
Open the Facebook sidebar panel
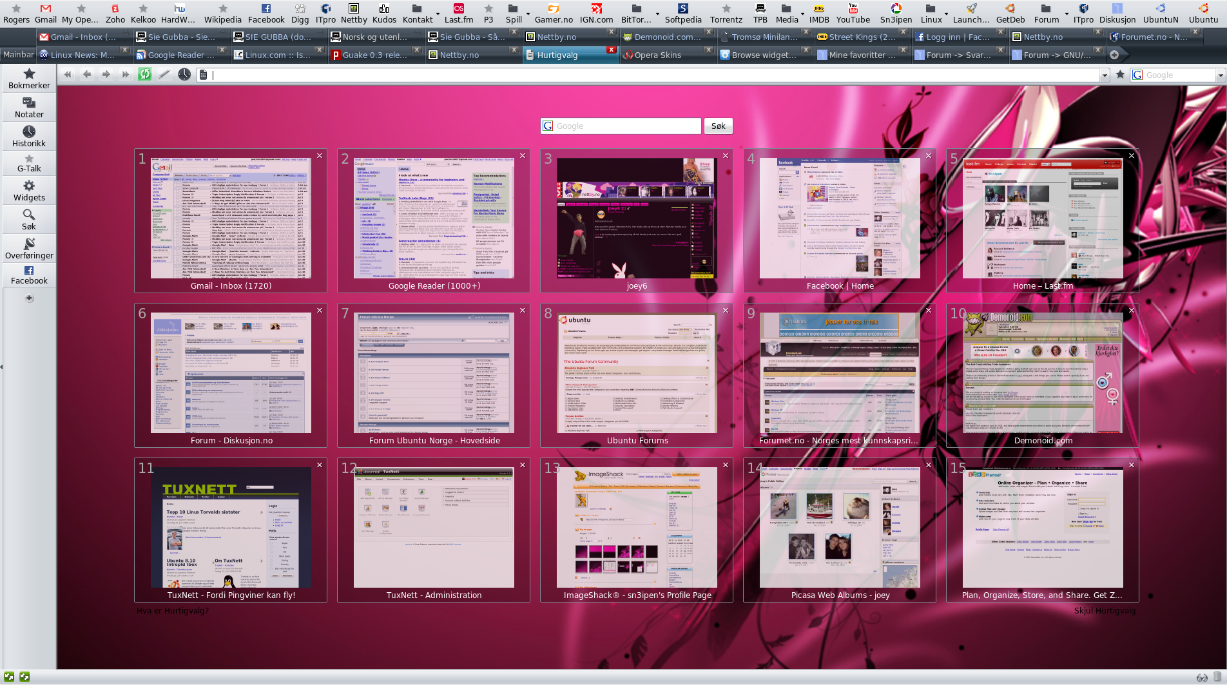29,275
